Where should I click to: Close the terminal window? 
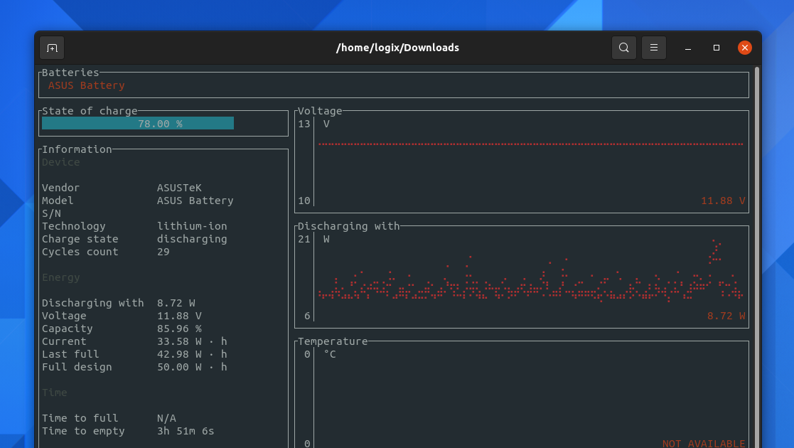point(745,48)
